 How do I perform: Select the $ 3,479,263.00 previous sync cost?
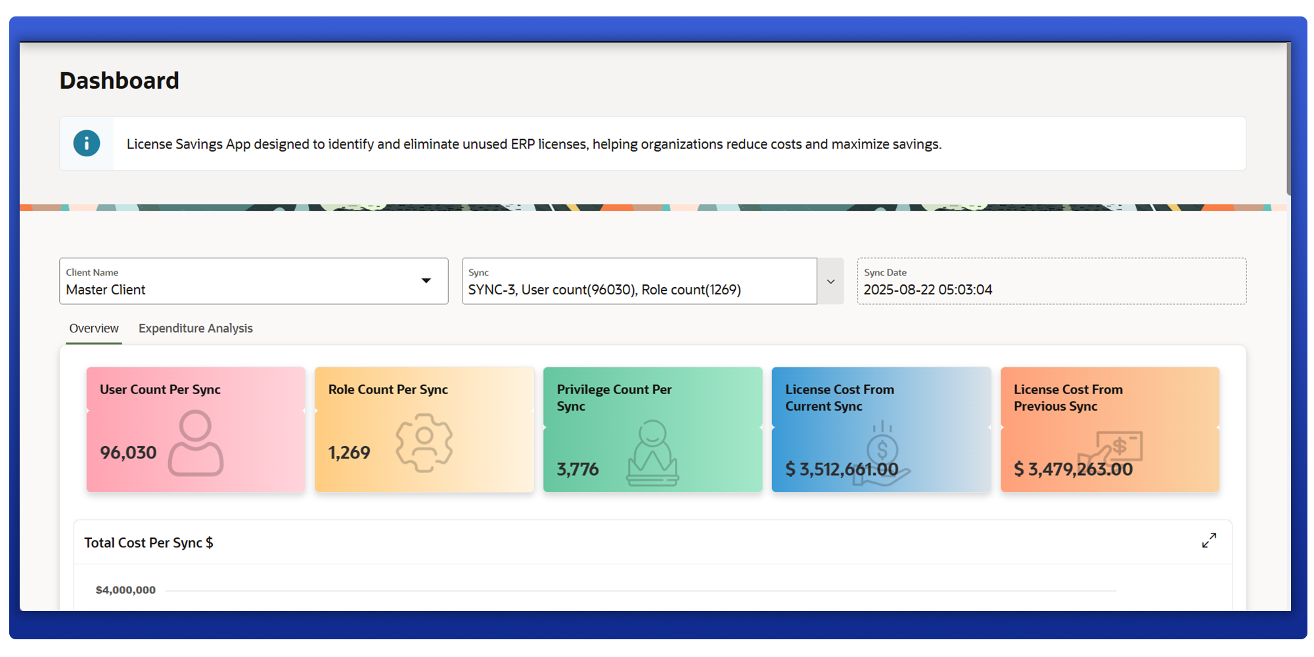click(1073, 469)
